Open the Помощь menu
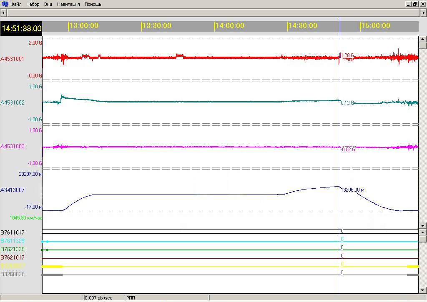The image size is (427, 302). (x=93, y=4)
